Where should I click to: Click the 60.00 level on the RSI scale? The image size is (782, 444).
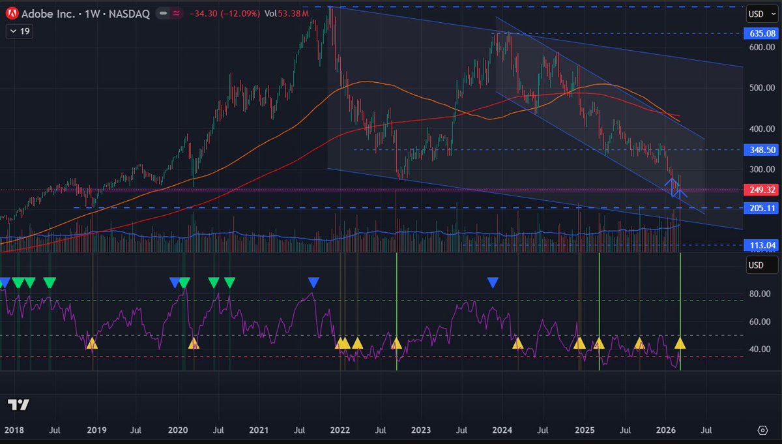[759, 321]
